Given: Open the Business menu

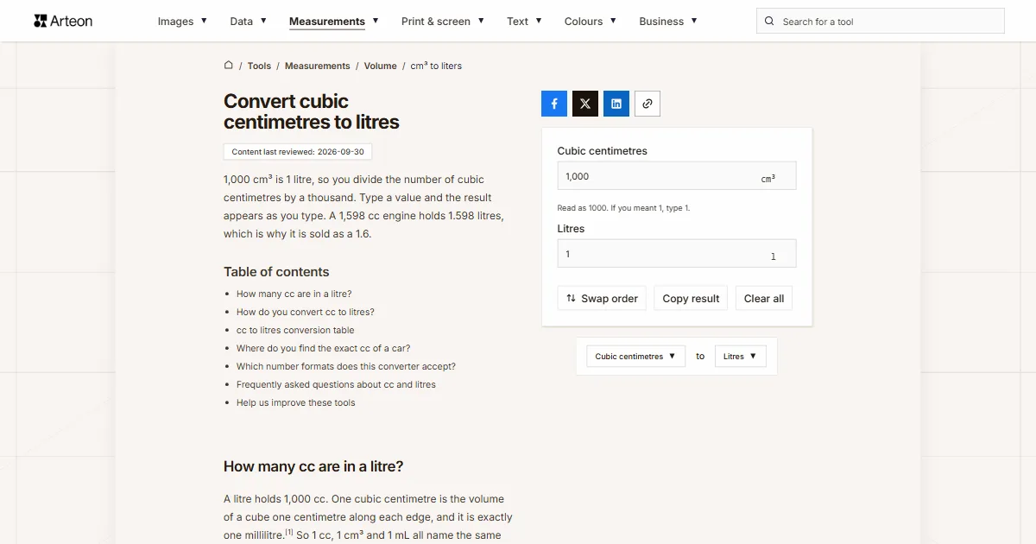Looking at the screenshot, I should (668, 22).
